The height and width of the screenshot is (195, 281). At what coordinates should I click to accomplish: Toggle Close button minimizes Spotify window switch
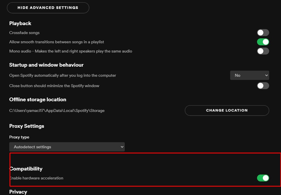tap(263, 86)
